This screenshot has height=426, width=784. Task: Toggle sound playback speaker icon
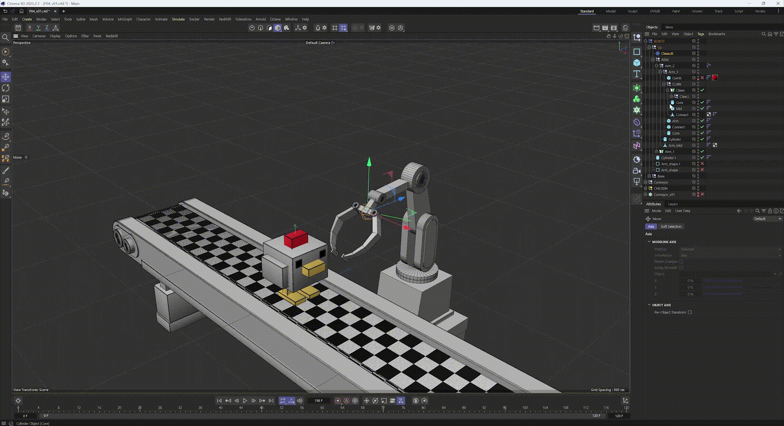300,401
